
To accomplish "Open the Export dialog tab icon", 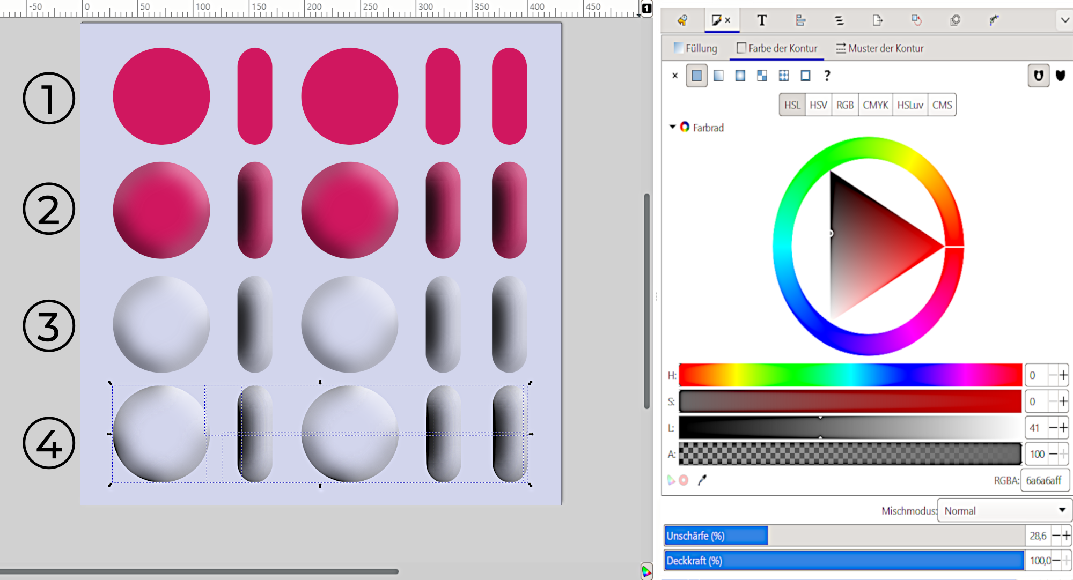I will (x=877, y=20).
